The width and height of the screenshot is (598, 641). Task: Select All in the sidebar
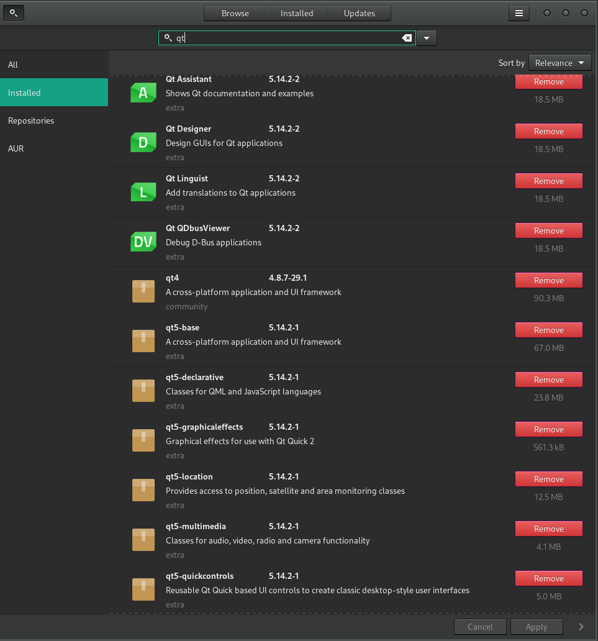pos(54,65)
